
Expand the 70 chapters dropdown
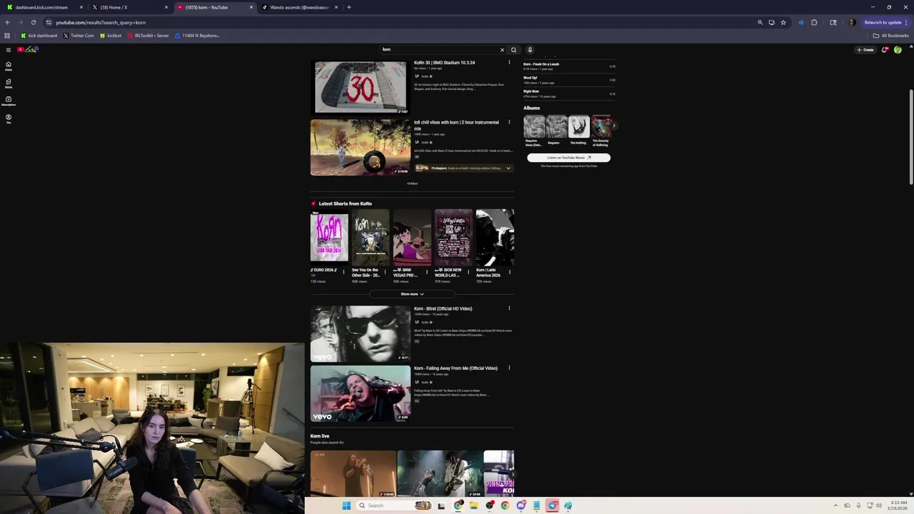tap(508, 168)
